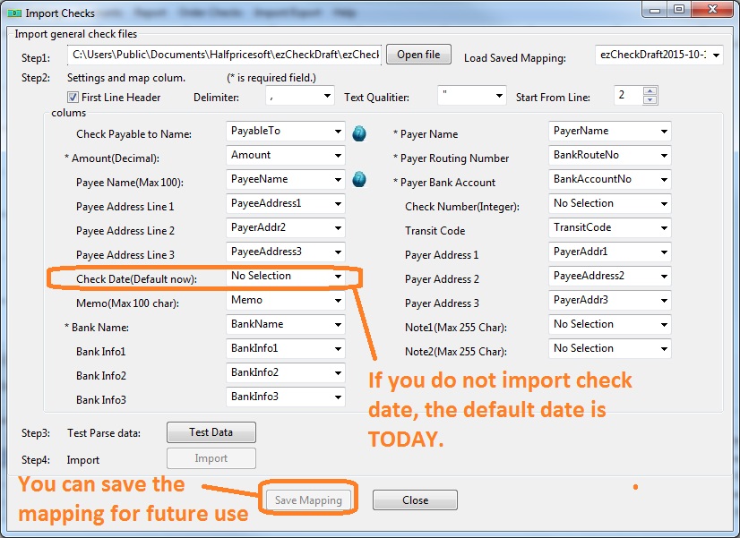The width and height of the screenshot is (740, 538).
Task: Click into the import file path field
Action: (226, 56)
